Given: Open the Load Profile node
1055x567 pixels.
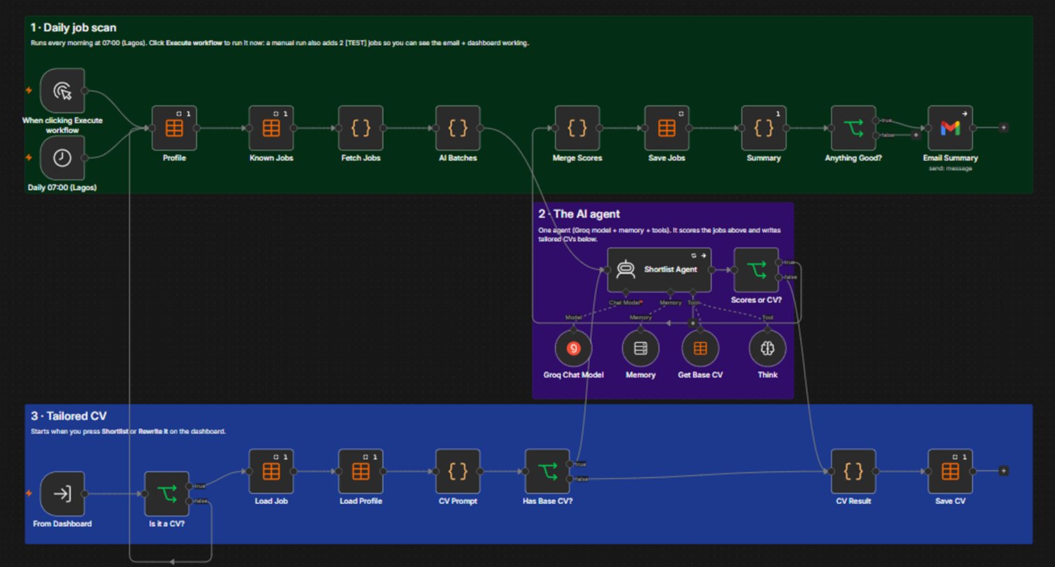Looking at the screenshot, I should pyautogui.click(x=361, y=471).
